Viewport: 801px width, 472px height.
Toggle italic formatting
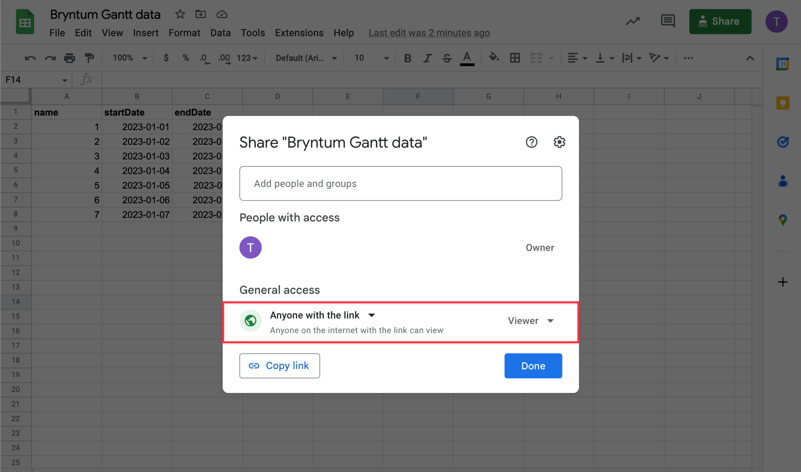(x=427, y=58)
